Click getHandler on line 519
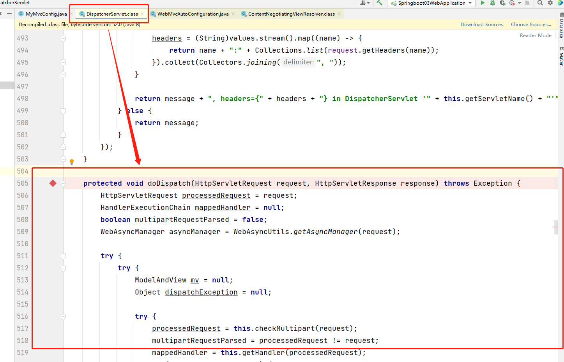 pyautogui.click(x=263, y=353)
